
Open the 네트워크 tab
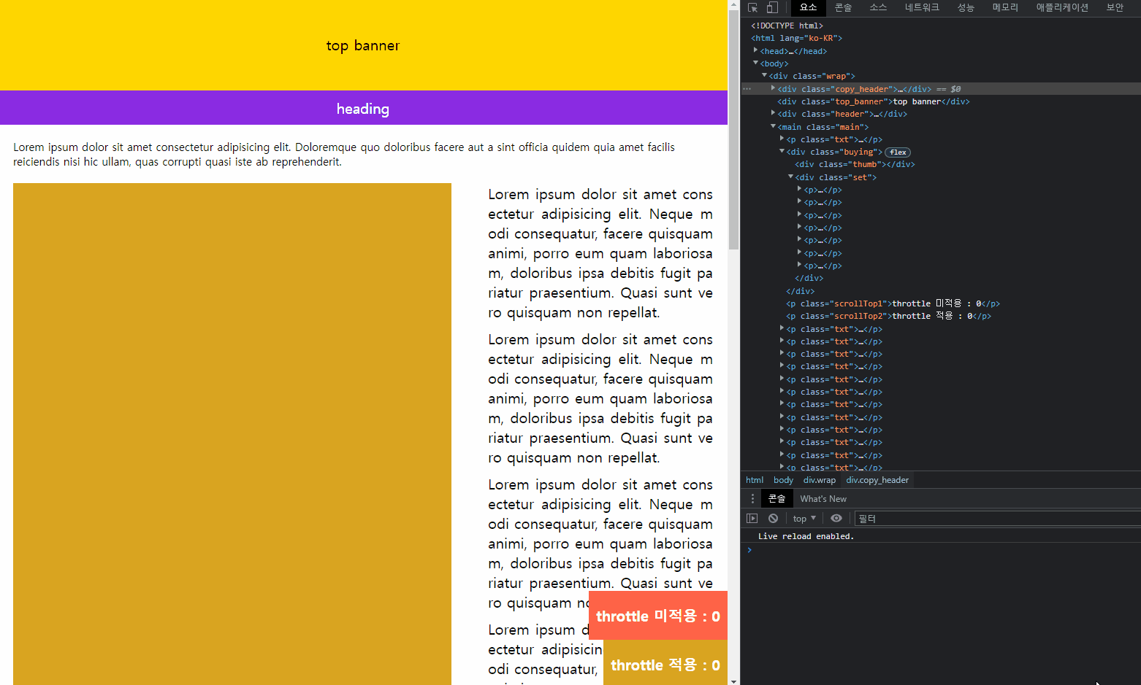click(x=922, y=8)
